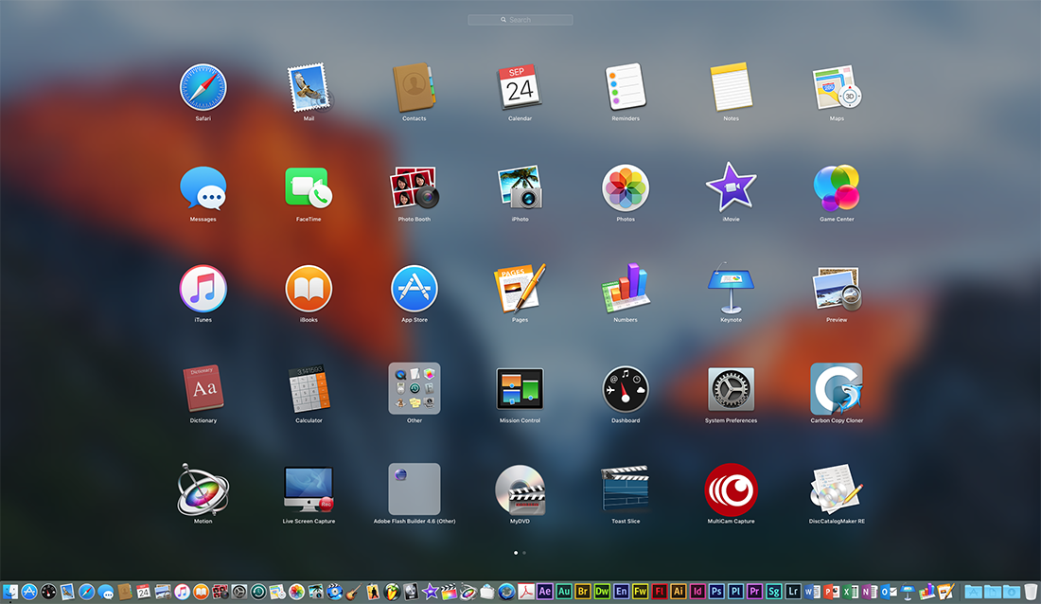The height and width of the screenshot is (604, 1041).
Task: Go to the second Launchpad page dot
Action: click(525, 552)
